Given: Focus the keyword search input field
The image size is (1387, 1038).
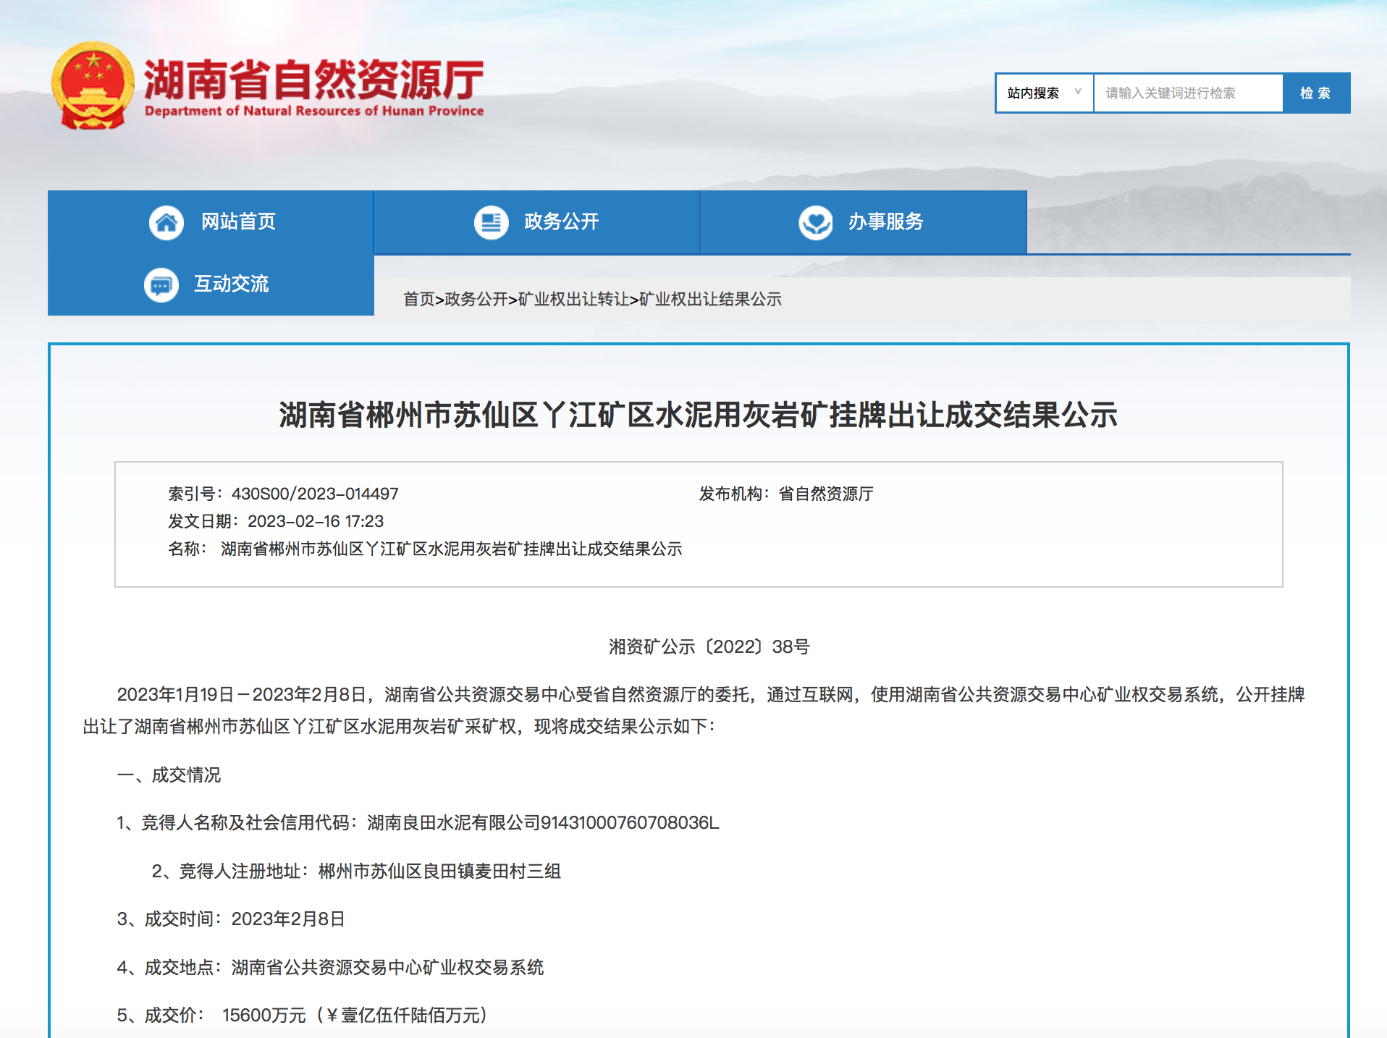Looking at the screenshot, I should click(x=1188, y=93).
